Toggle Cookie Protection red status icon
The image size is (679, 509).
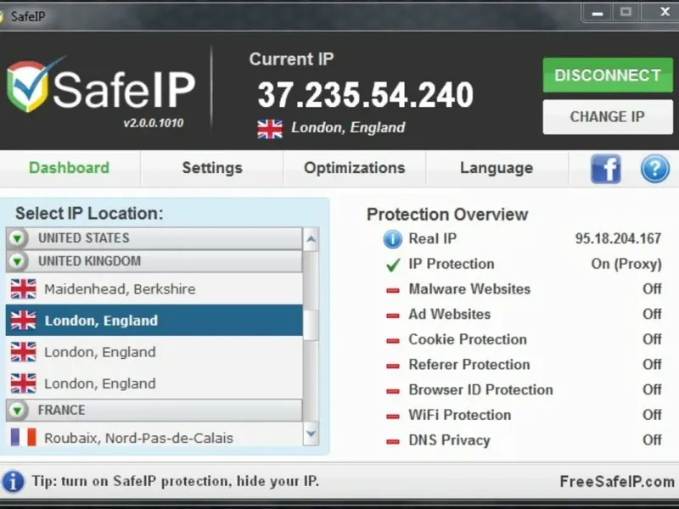pyautogui.click(x=393, y=341)
